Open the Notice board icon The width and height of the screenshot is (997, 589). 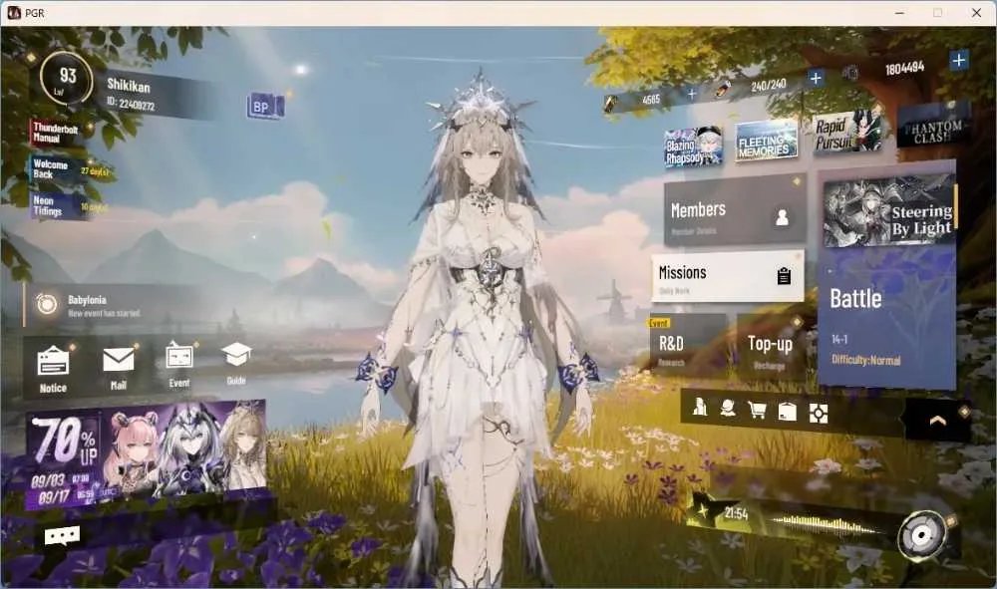click(54, 362)
